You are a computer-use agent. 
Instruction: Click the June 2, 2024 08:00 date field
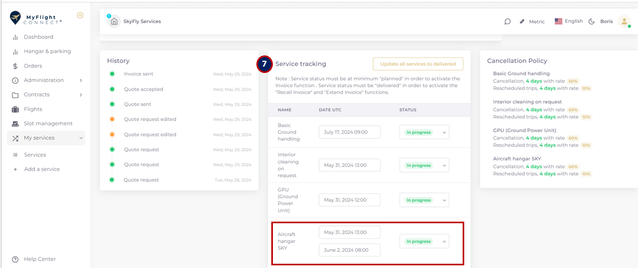[350, 250]
